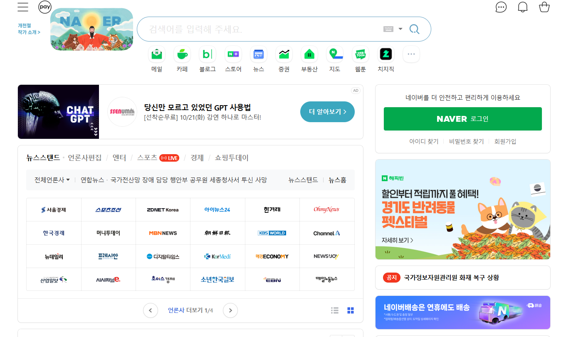Open the ZDNET Korea press logo

(x=163, y=210)
